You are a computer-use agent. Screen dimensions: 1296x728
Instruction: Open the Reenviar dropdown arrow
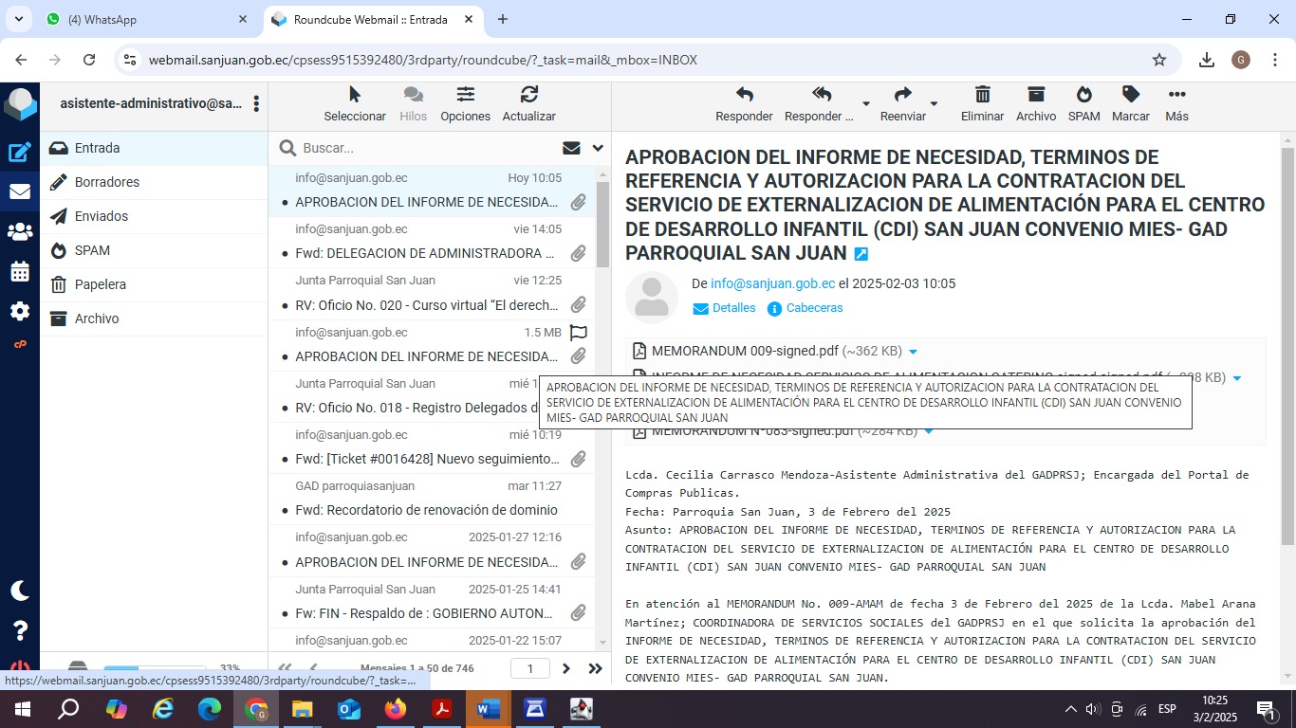[x=934, y=103]
